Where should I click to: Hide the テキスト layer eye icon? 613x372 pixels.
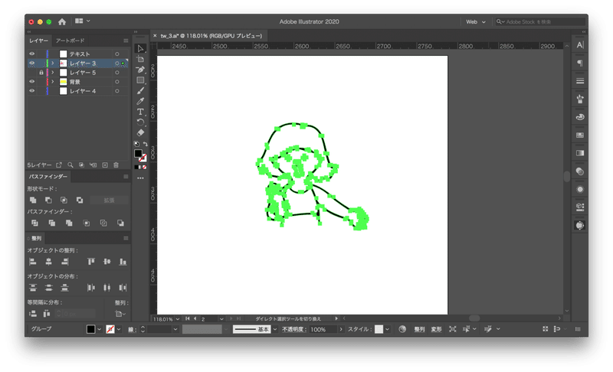tap(32, 54)
